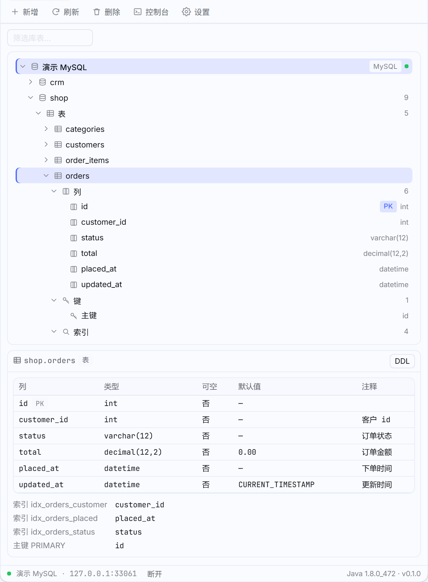
Task: Click the table icon next to categories
Action: click(58, 129)
